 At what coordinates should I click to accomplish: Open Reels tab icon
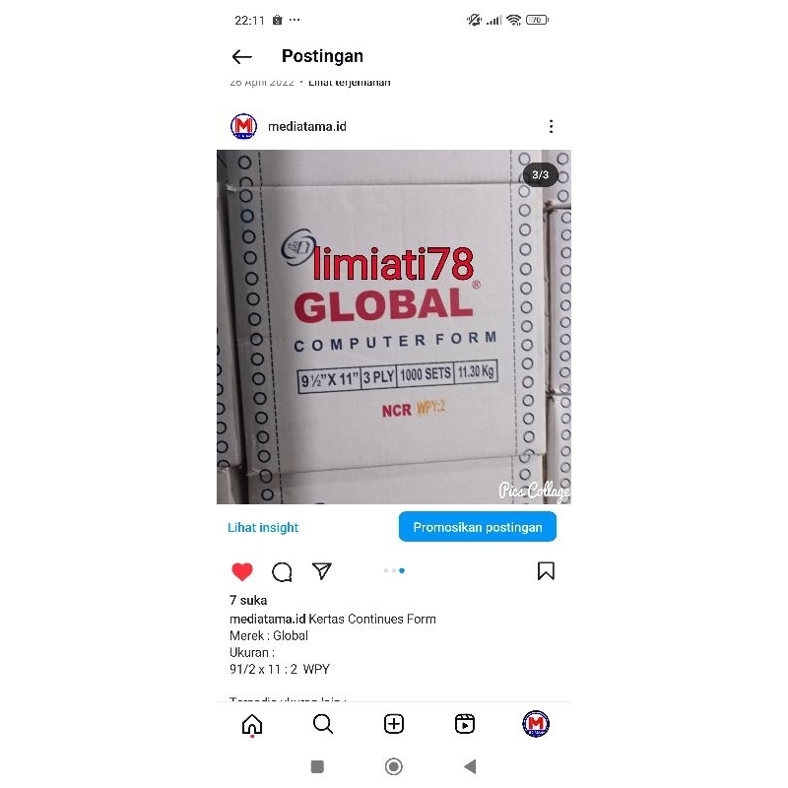[x=465, y=724]
